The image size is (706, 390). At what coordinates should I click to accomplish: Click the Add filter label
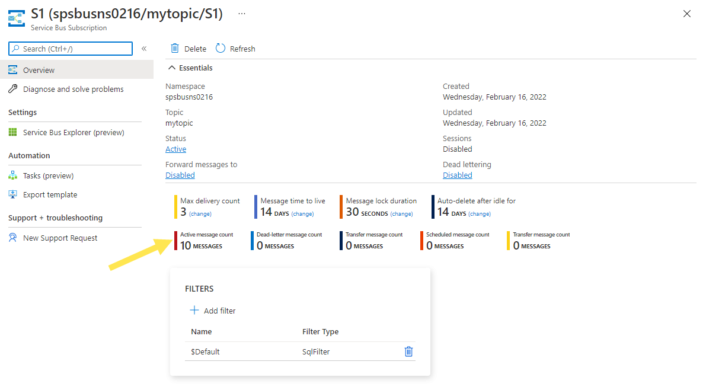[220, 311]
